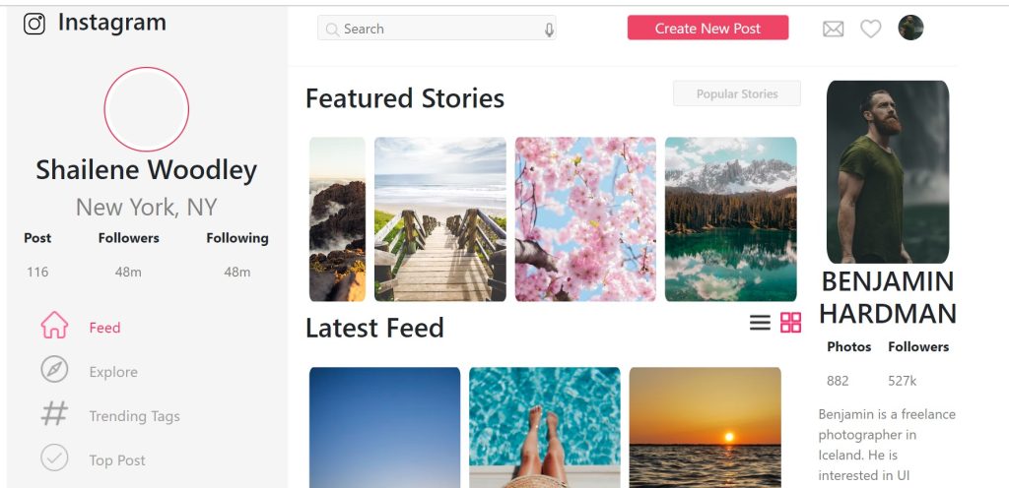Screen dimensions: 1009x488
Task: Click the Feed home icon
Action: click(x=54, y=327)
